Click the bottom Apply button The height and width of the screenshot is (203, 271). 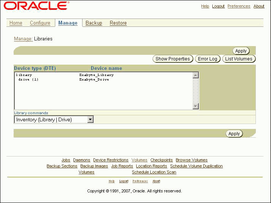(234, 133)
